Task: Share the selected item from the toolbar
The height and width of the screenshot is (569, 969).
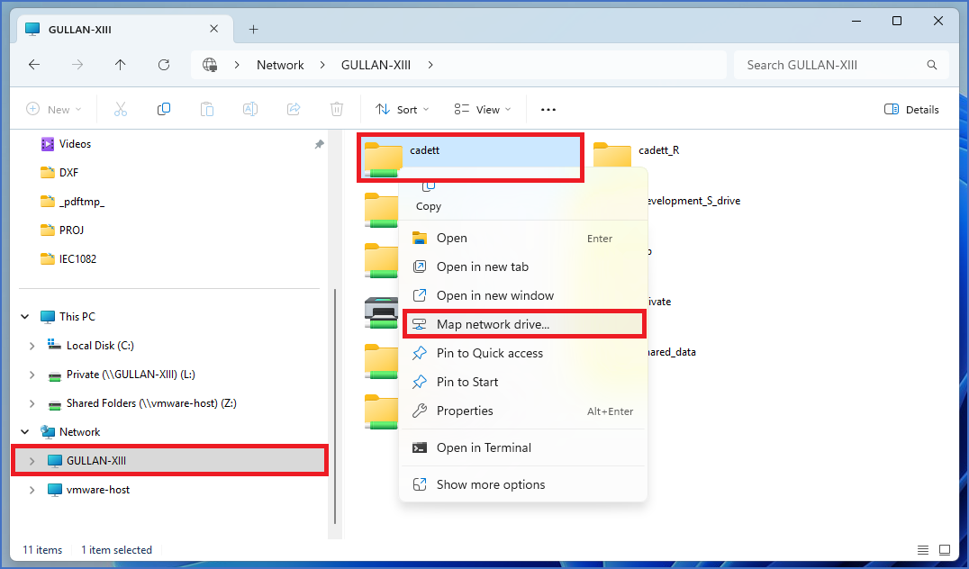Action: click(293, 109)
